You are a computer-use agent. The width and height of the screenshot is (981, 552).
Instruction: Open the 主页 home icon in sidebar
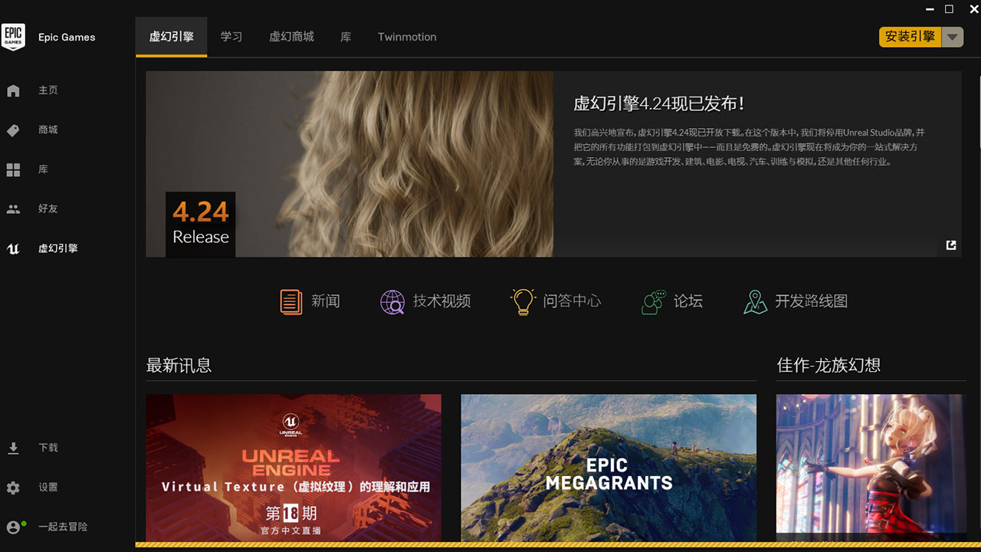click(13, 90)
